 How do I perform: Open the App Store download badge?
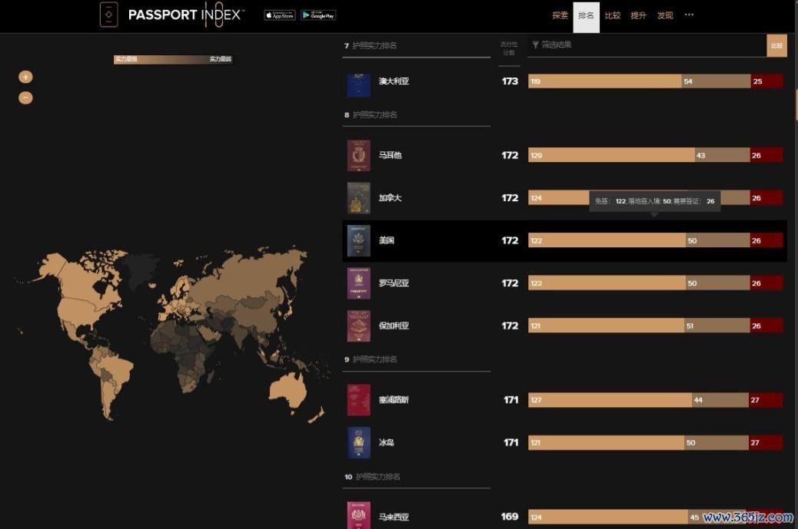[x=280, y=15]
